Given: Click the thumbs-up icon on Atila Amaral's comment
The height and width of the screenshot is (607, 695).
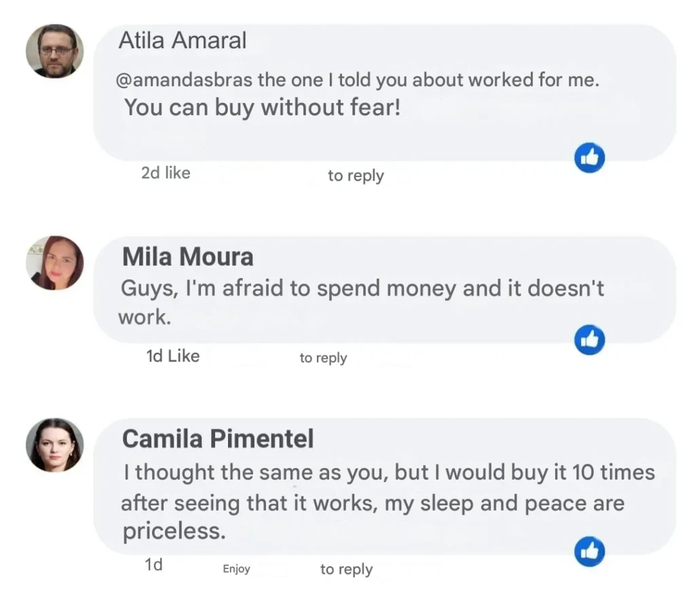Looking at the screenshot, I should [x=589, y=159].
